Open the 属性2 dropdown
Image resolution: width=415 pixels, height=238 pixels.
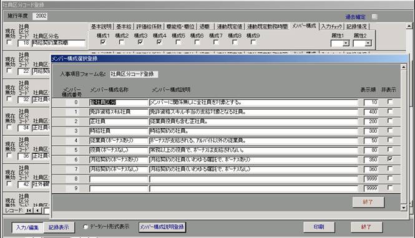368,43
